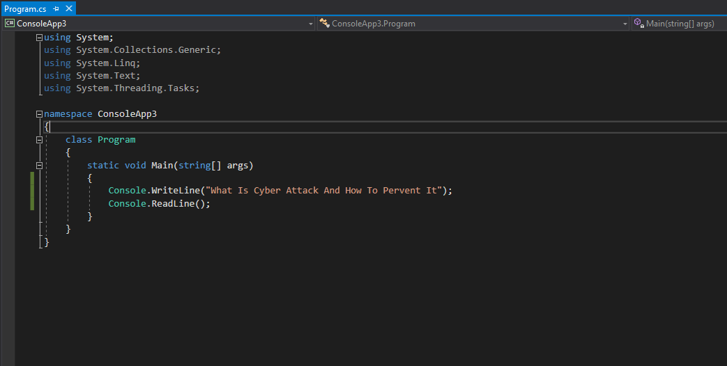Place cursor on Console.ReadLine() line
Screen dimensions: 727x366
click(159, 204)
